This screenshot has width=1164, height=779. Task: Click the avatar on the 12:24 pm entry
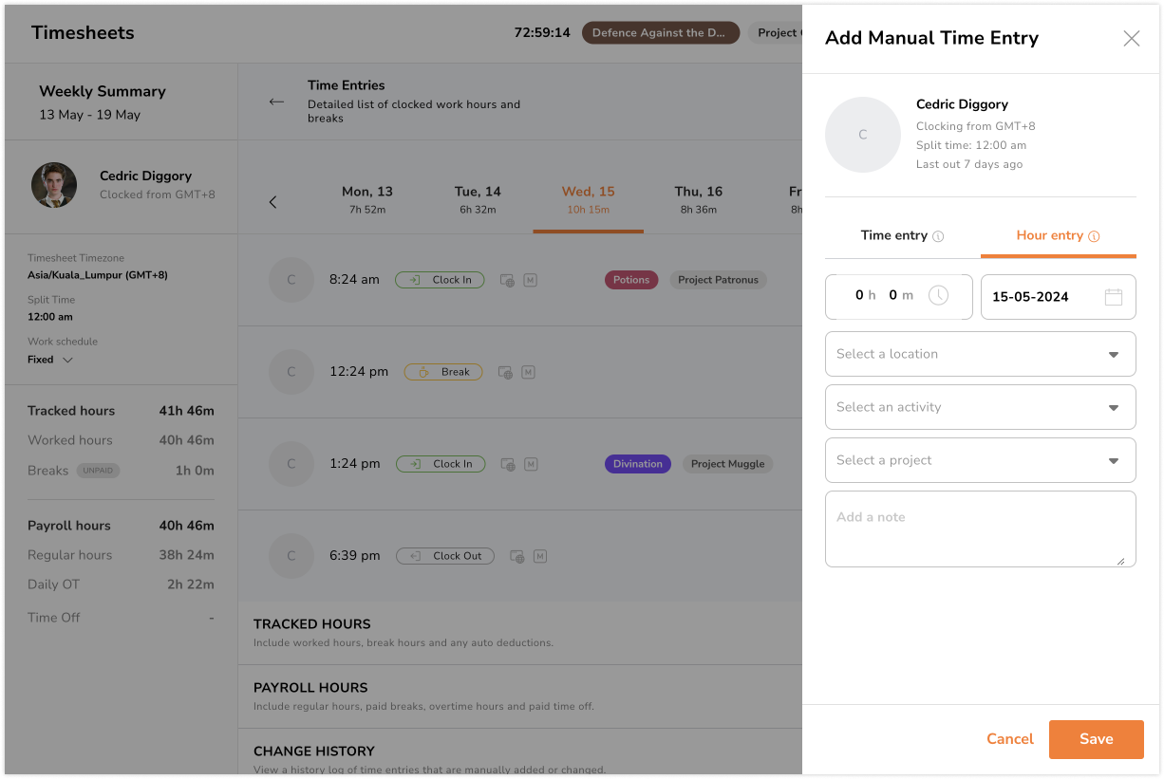291,372
